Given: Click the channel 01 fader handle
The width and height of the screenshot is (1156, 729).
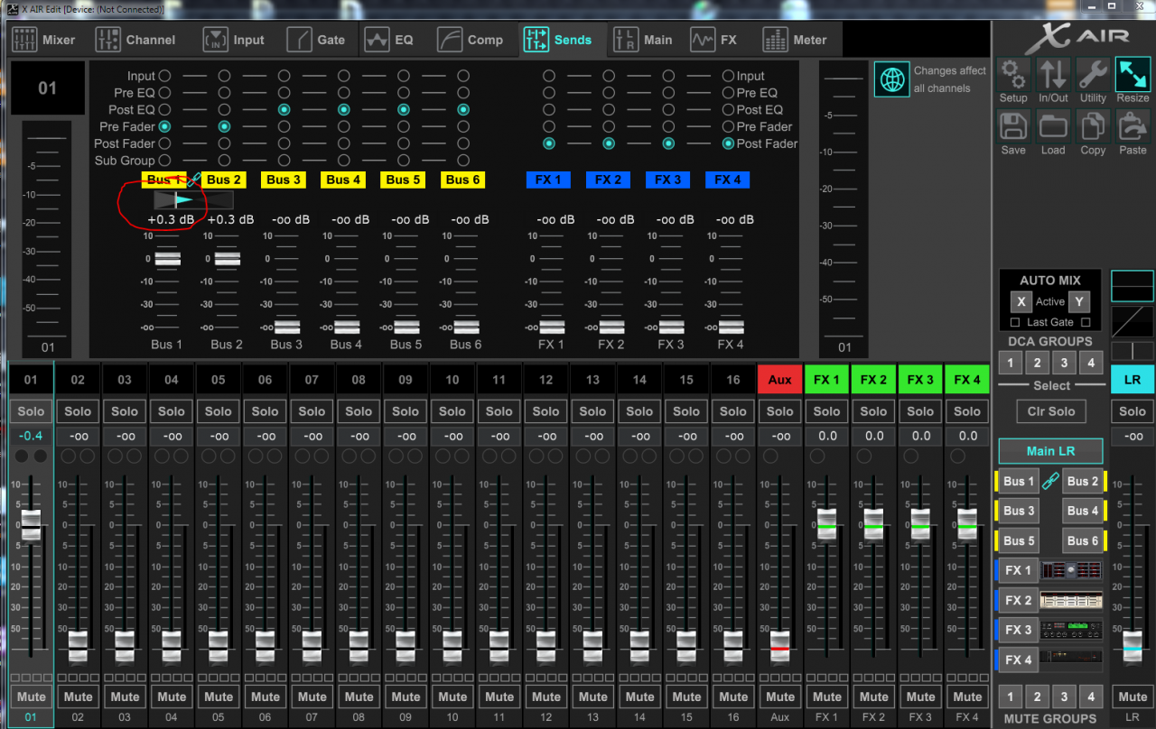Looking at the screenshot, I should coord(32,525).
